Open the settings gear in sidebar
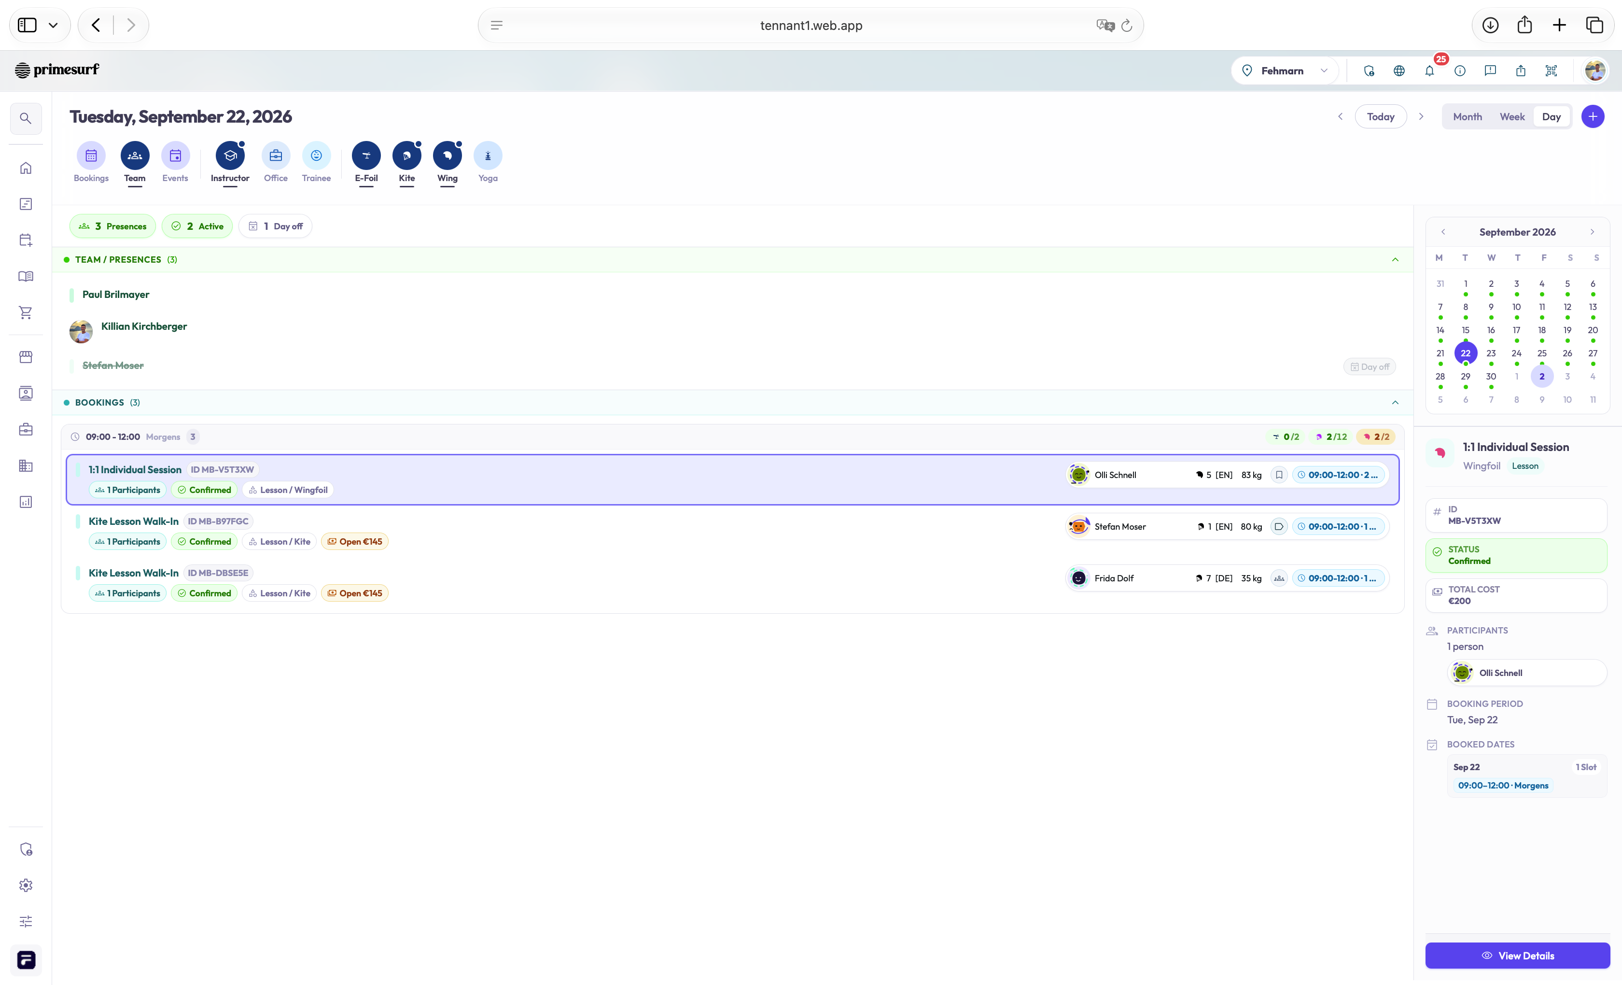The image size is (1622, 985). point(26,885)
